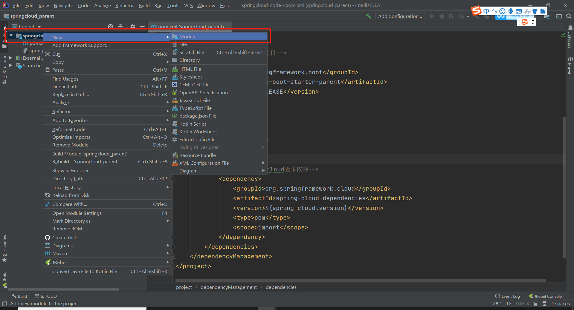Open the Navigate menu

63,5
